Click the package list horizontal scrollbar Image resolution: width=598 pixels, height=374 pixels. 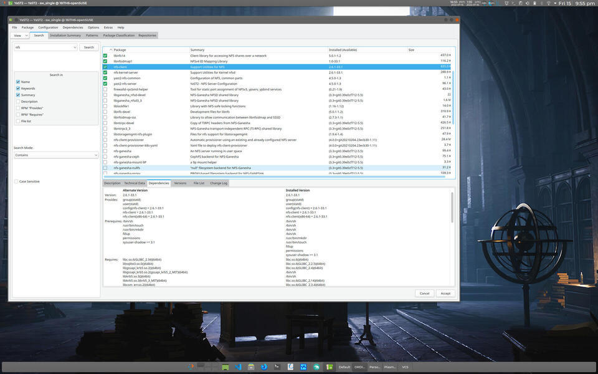(273, 176)
